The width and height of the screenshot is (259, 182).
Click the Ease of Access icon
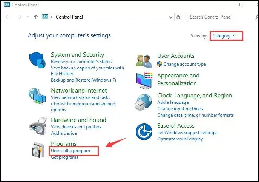(x=144, y=132)
